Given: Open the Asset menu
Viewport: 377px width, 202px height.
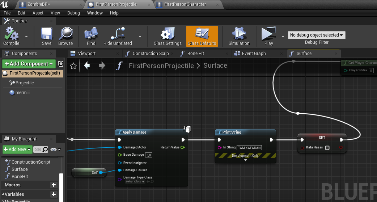Looking at the screenshot, I should pos(38,13).
